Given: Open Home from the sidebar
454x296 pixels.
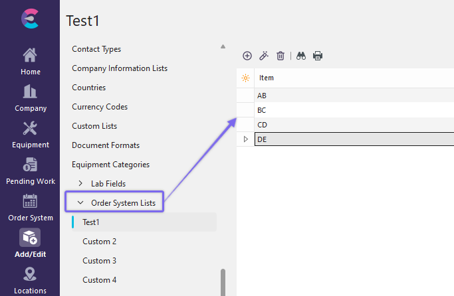Looking at the screenshot, I should [30, 61].
